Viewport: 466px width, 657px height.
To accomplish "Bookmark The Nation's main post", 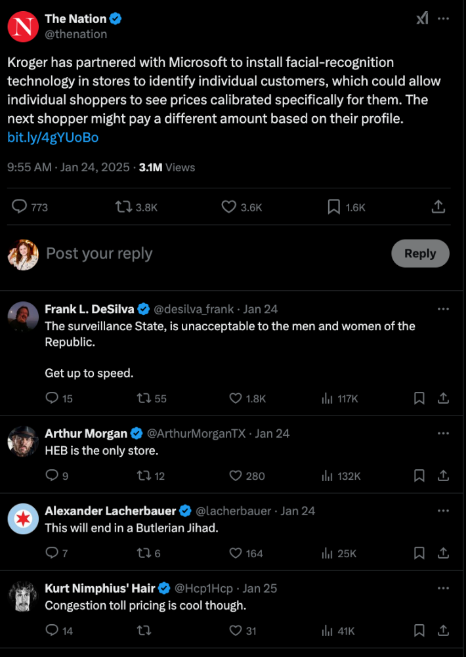I will [x=334, y=207].
